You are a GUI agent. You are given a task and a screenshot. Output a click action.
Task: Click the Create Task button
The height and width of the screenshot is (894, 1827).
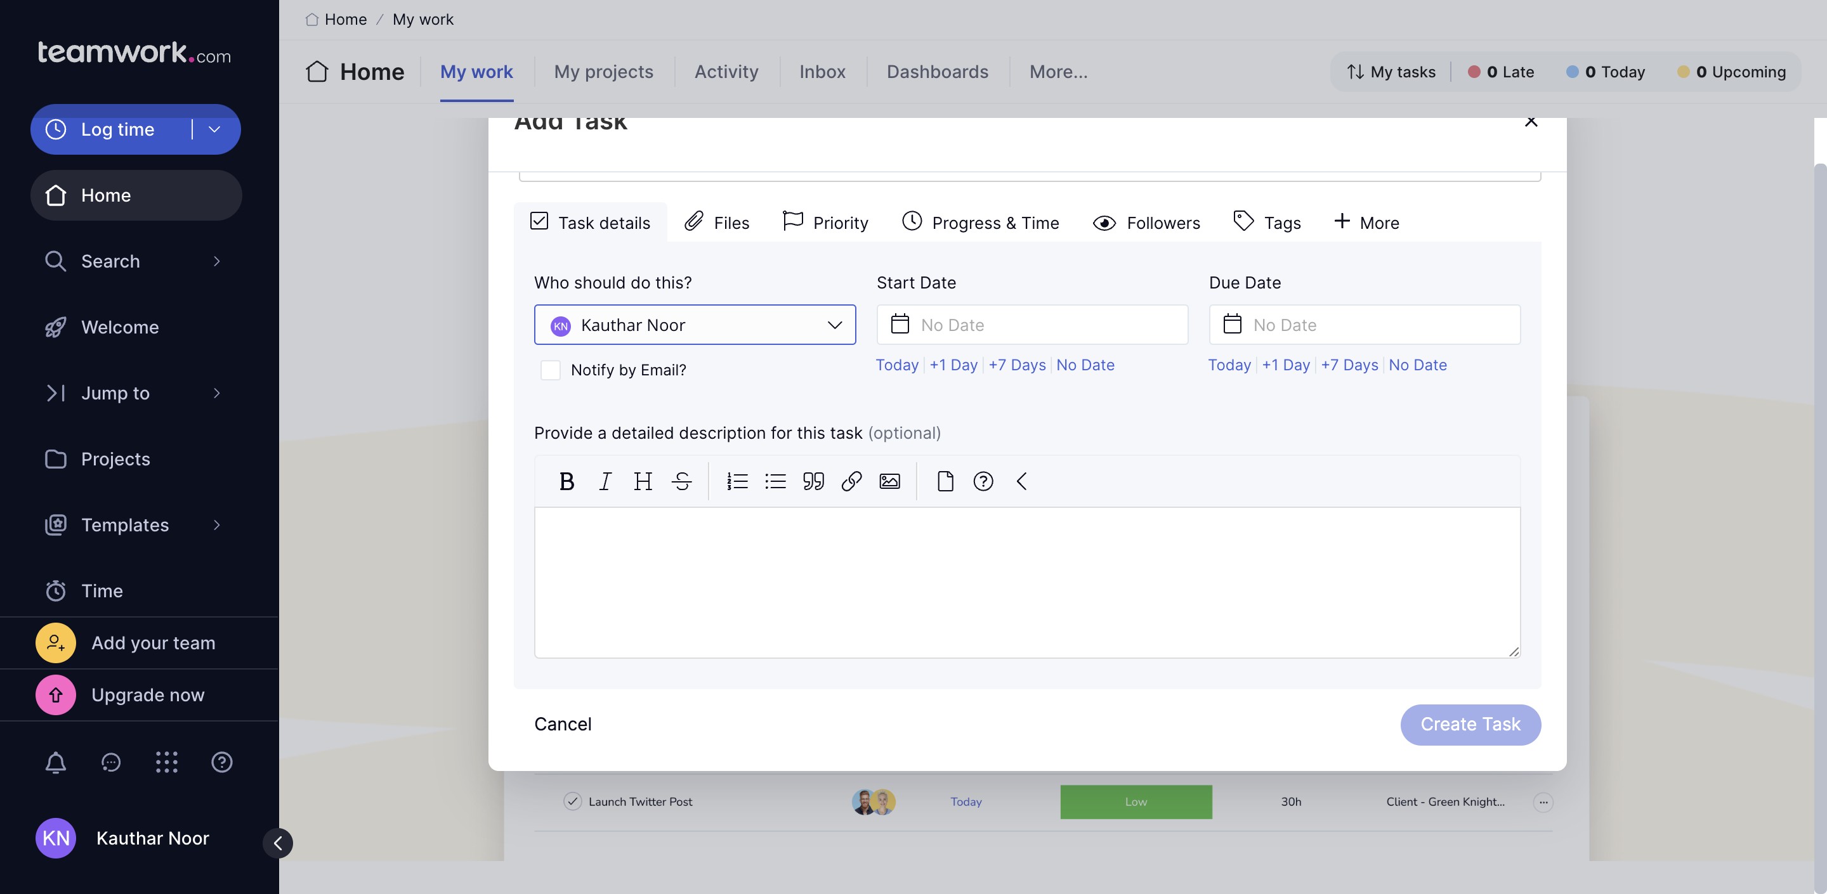[x=1470, y=724]
